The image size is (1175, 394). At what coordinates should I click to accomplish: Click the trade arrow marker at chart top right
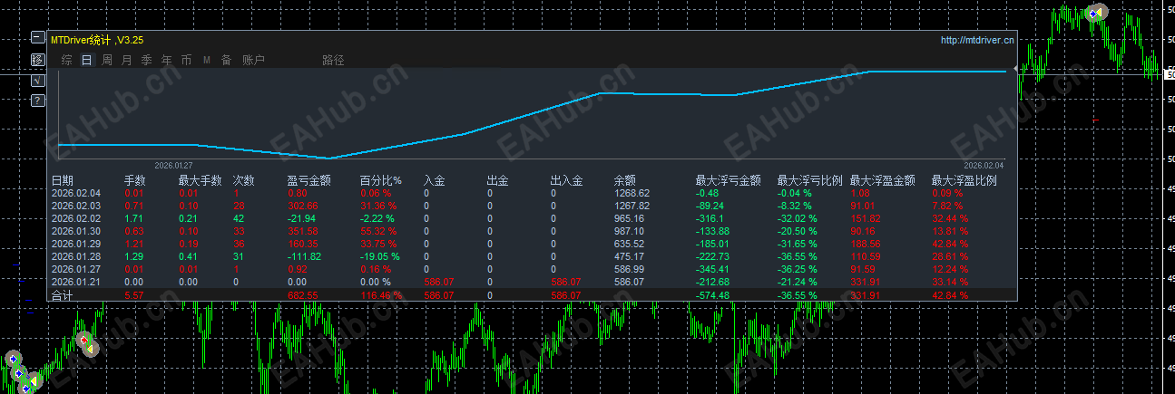(x=1097, y=13)
